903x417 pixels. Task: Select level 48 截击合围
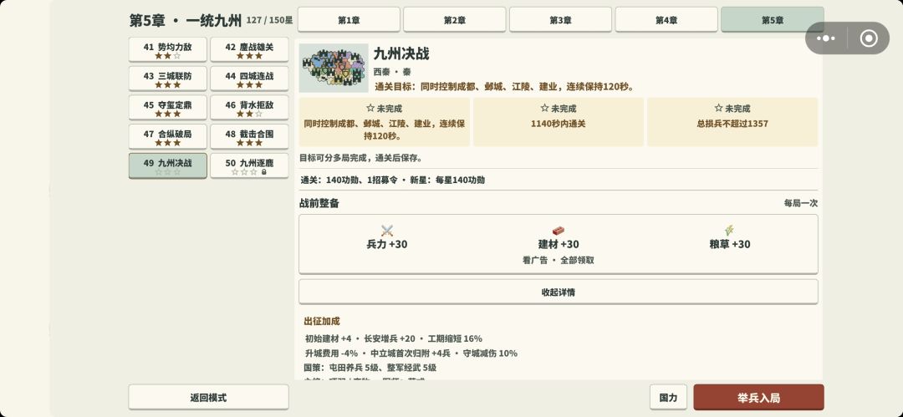tap(249, 136)
